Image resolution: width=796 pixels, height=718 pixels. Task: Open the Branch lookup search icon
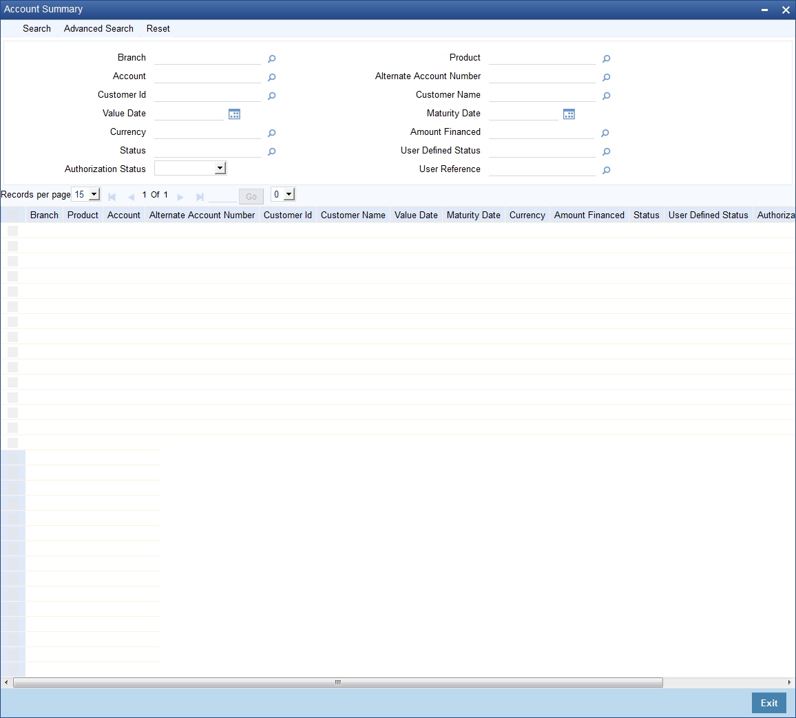tap(271, 59)
